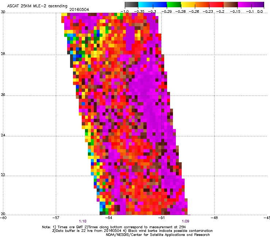Select the red segment of the color bar
Screen dimensions: 270x237
point(216,5)
